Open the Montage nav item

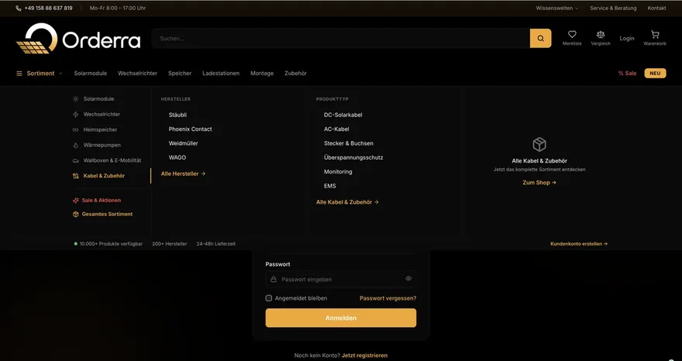point(262,74)
